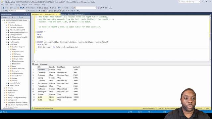Expand the Views folder node
212x119 pixels.
tap(9, 66)
